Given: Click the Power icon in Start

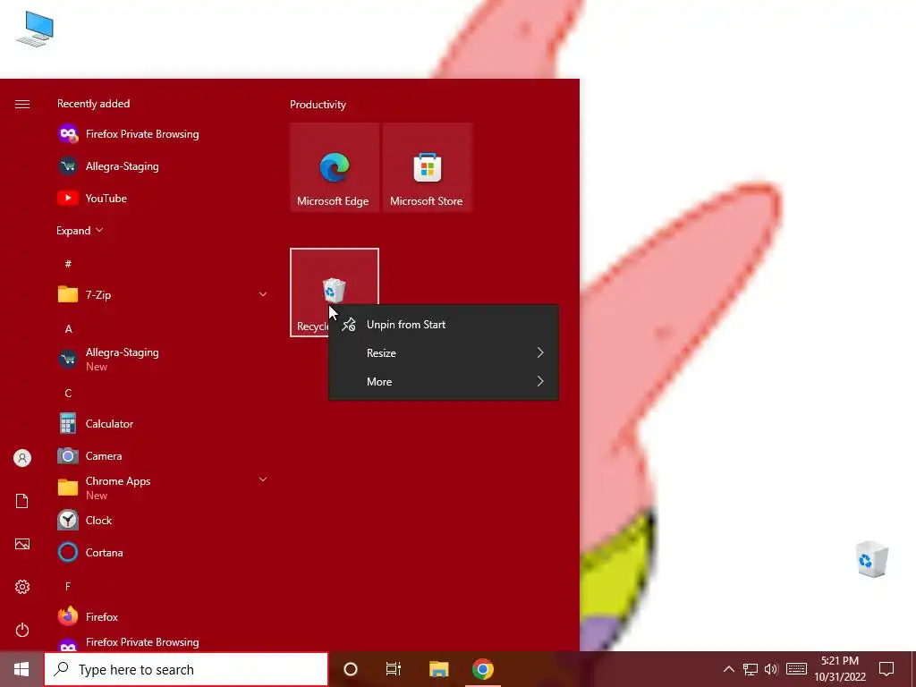Looking at the screenshot, I should tap(22, 630).
